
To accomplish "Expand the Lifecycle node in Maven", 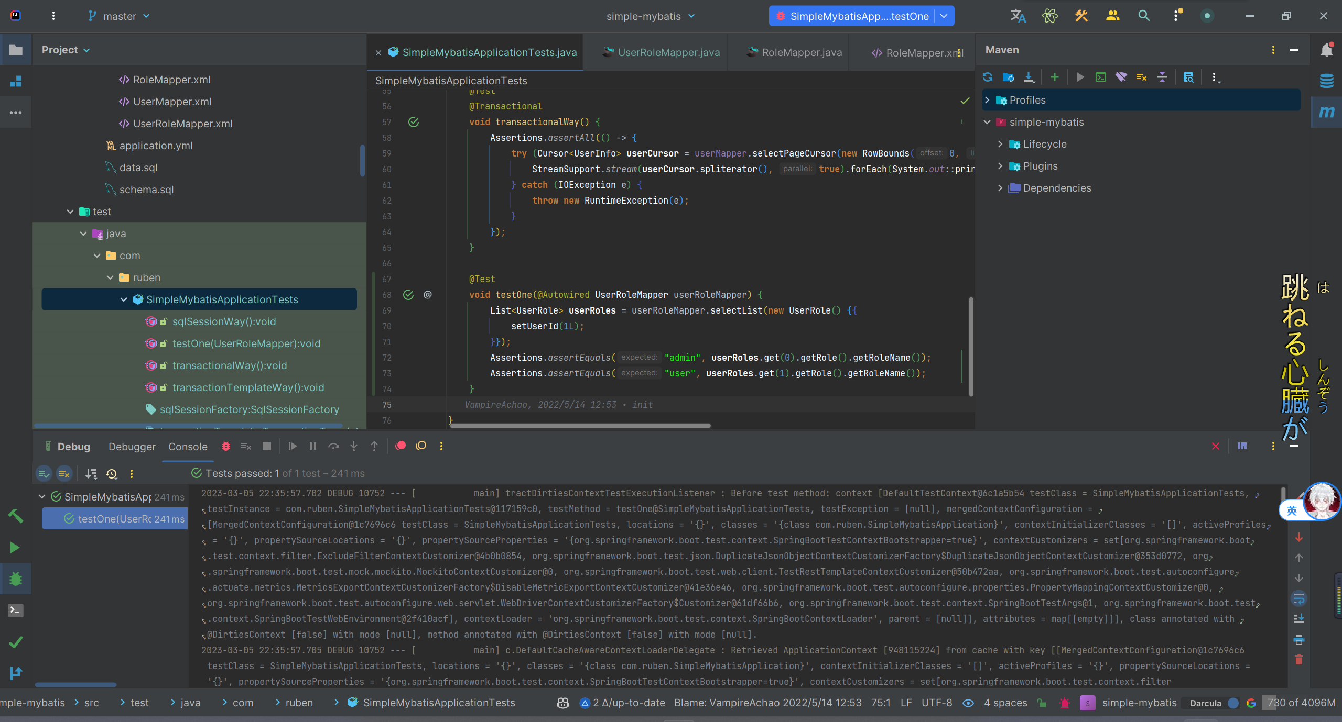I will pyautogui.click(x=1000, y=144).
